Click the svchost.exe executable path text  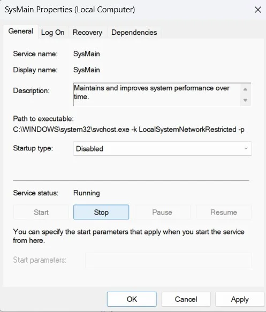128,130
